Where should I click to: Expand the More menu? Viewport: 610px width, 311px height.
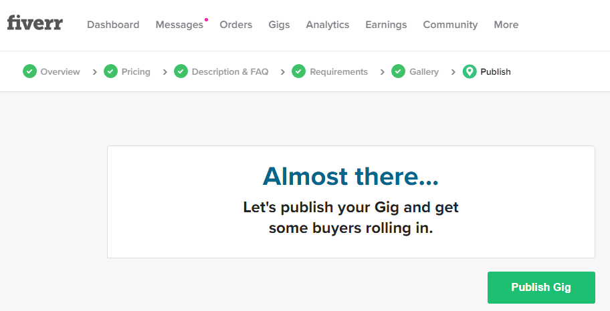click(506, 25)
